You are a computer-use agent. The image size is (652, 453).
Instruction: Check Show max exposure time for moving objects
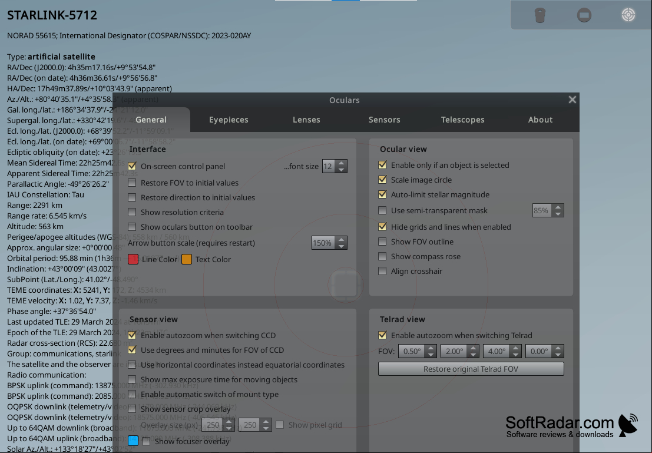(x=133, y=379)
